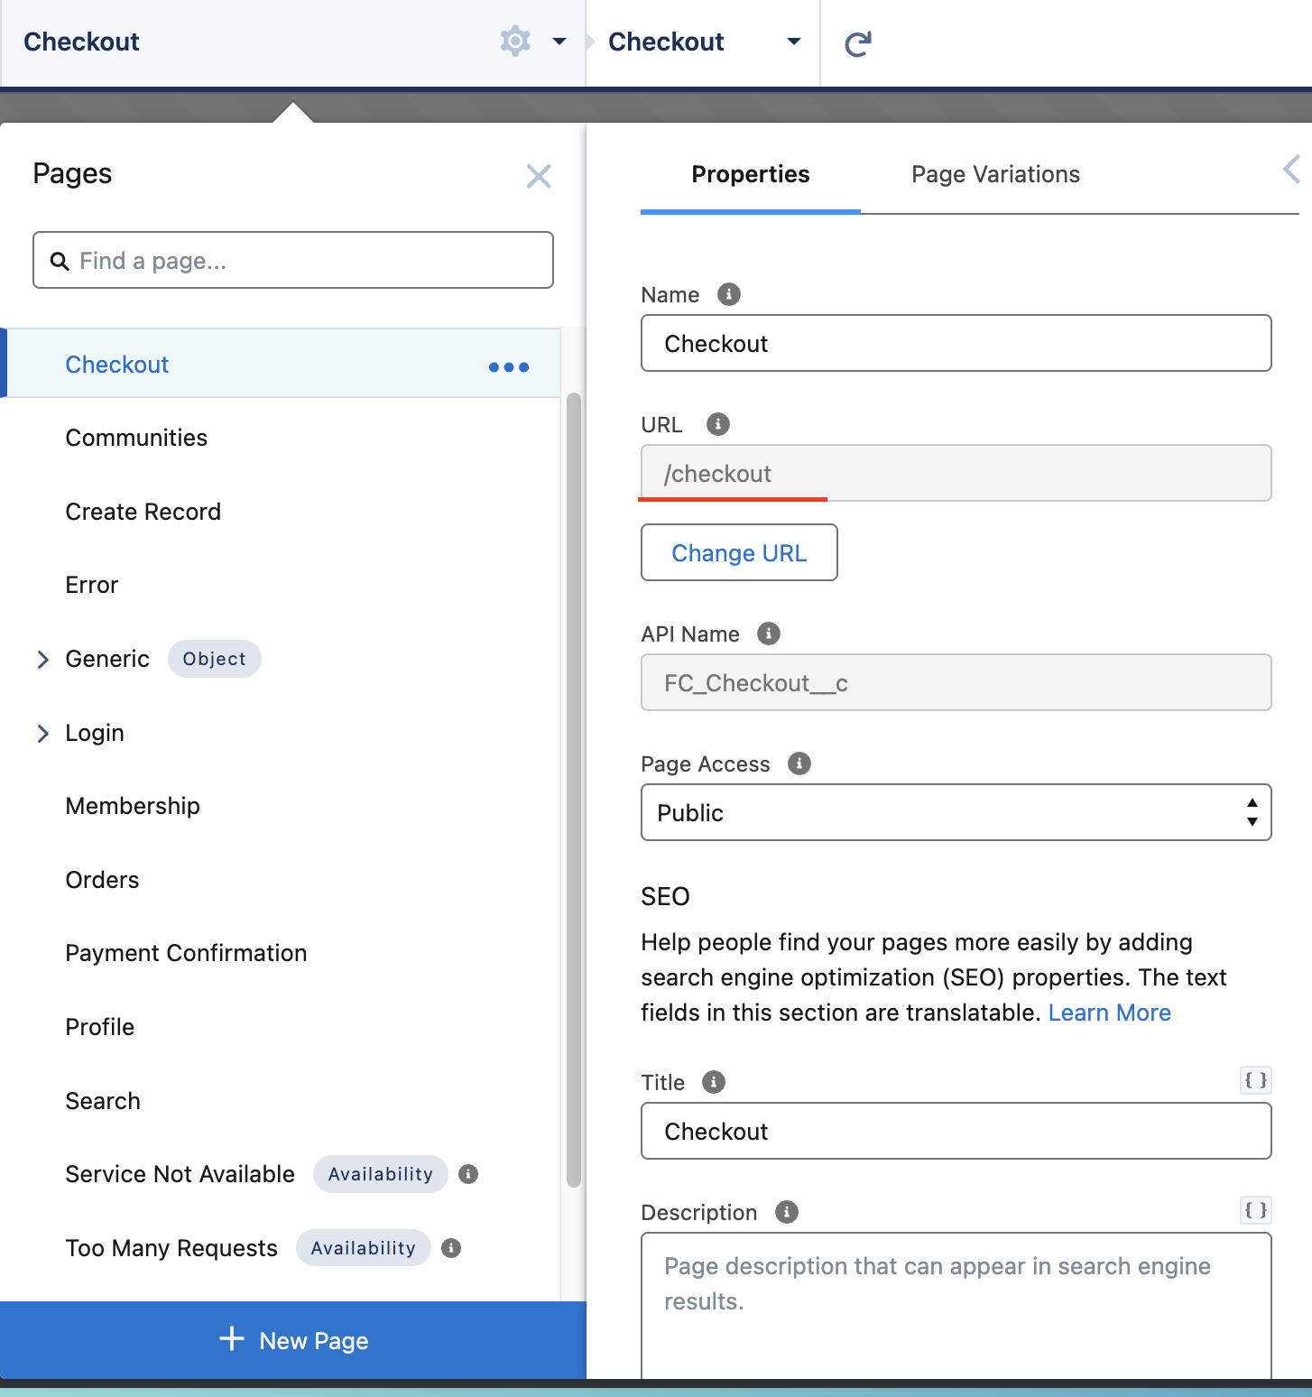Viewport: 1312px width, 1397px height.
Task: Create a New Page
Action: [x=293, y=1340]
